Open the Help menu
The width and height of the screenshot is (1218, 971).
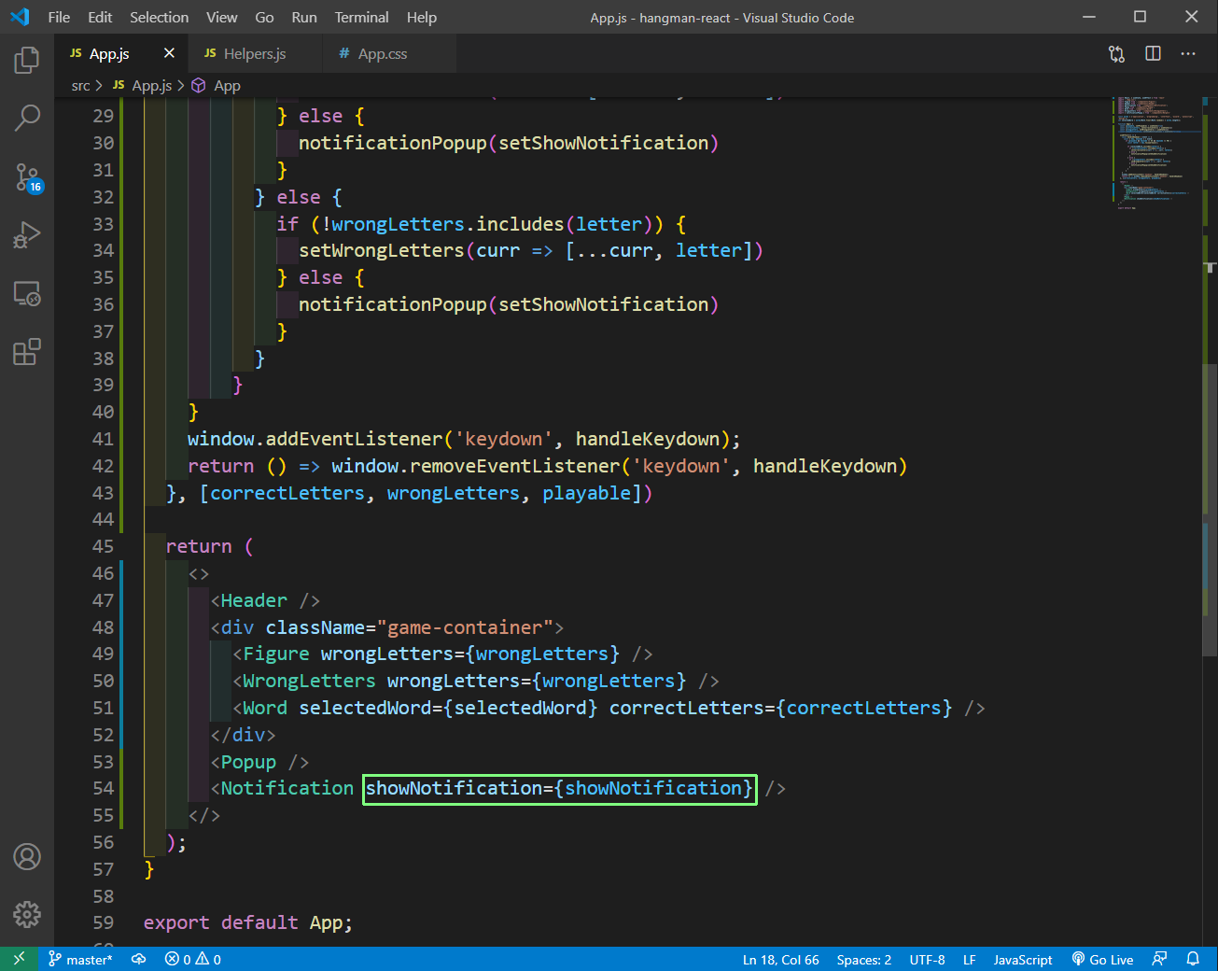pyautogui.click(x=422, y=17)
